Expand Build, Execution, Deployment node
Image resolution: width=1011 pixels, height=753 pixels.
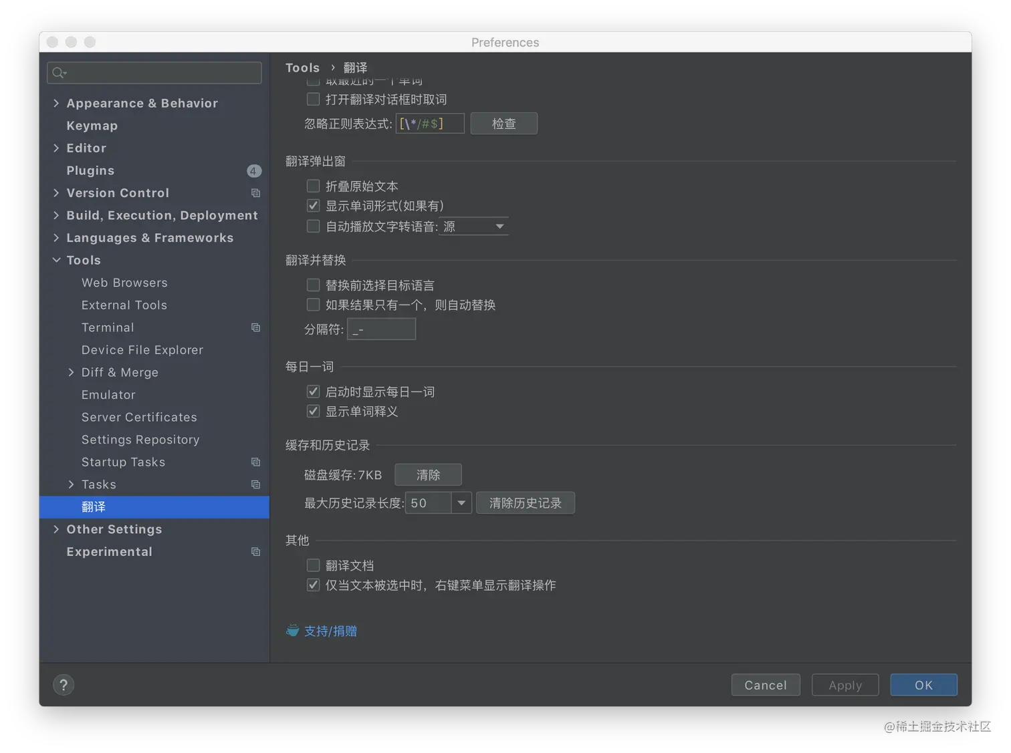(x=56, y=215)
